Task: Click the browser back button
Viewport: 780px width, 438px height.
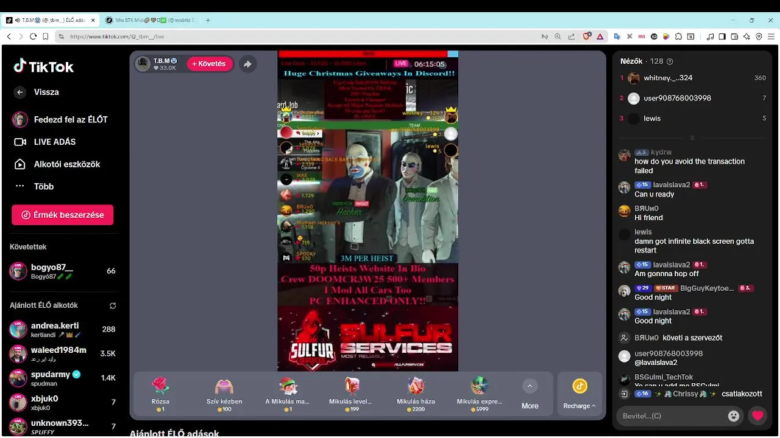Action: (x=9, y=36)
